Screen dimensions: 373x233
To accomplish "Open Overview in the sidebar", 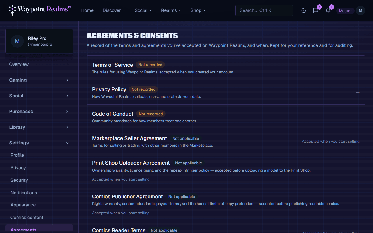I will (39, 64).
